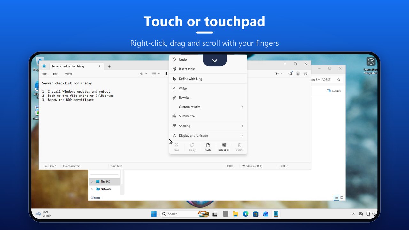Expand the Spelling submenu

click(208, 126)
